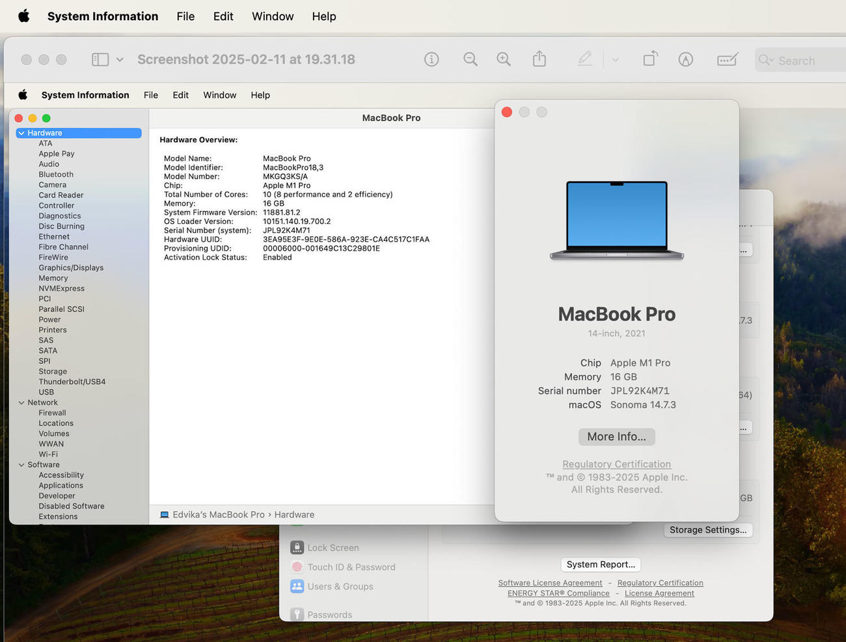Open the Share icon in Preview toolbar
The width and height of the screenshot is (846, 642).
(x=539, y=59)
